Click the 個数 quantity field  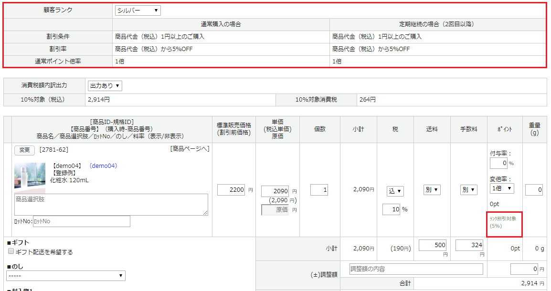click(319, 190)
